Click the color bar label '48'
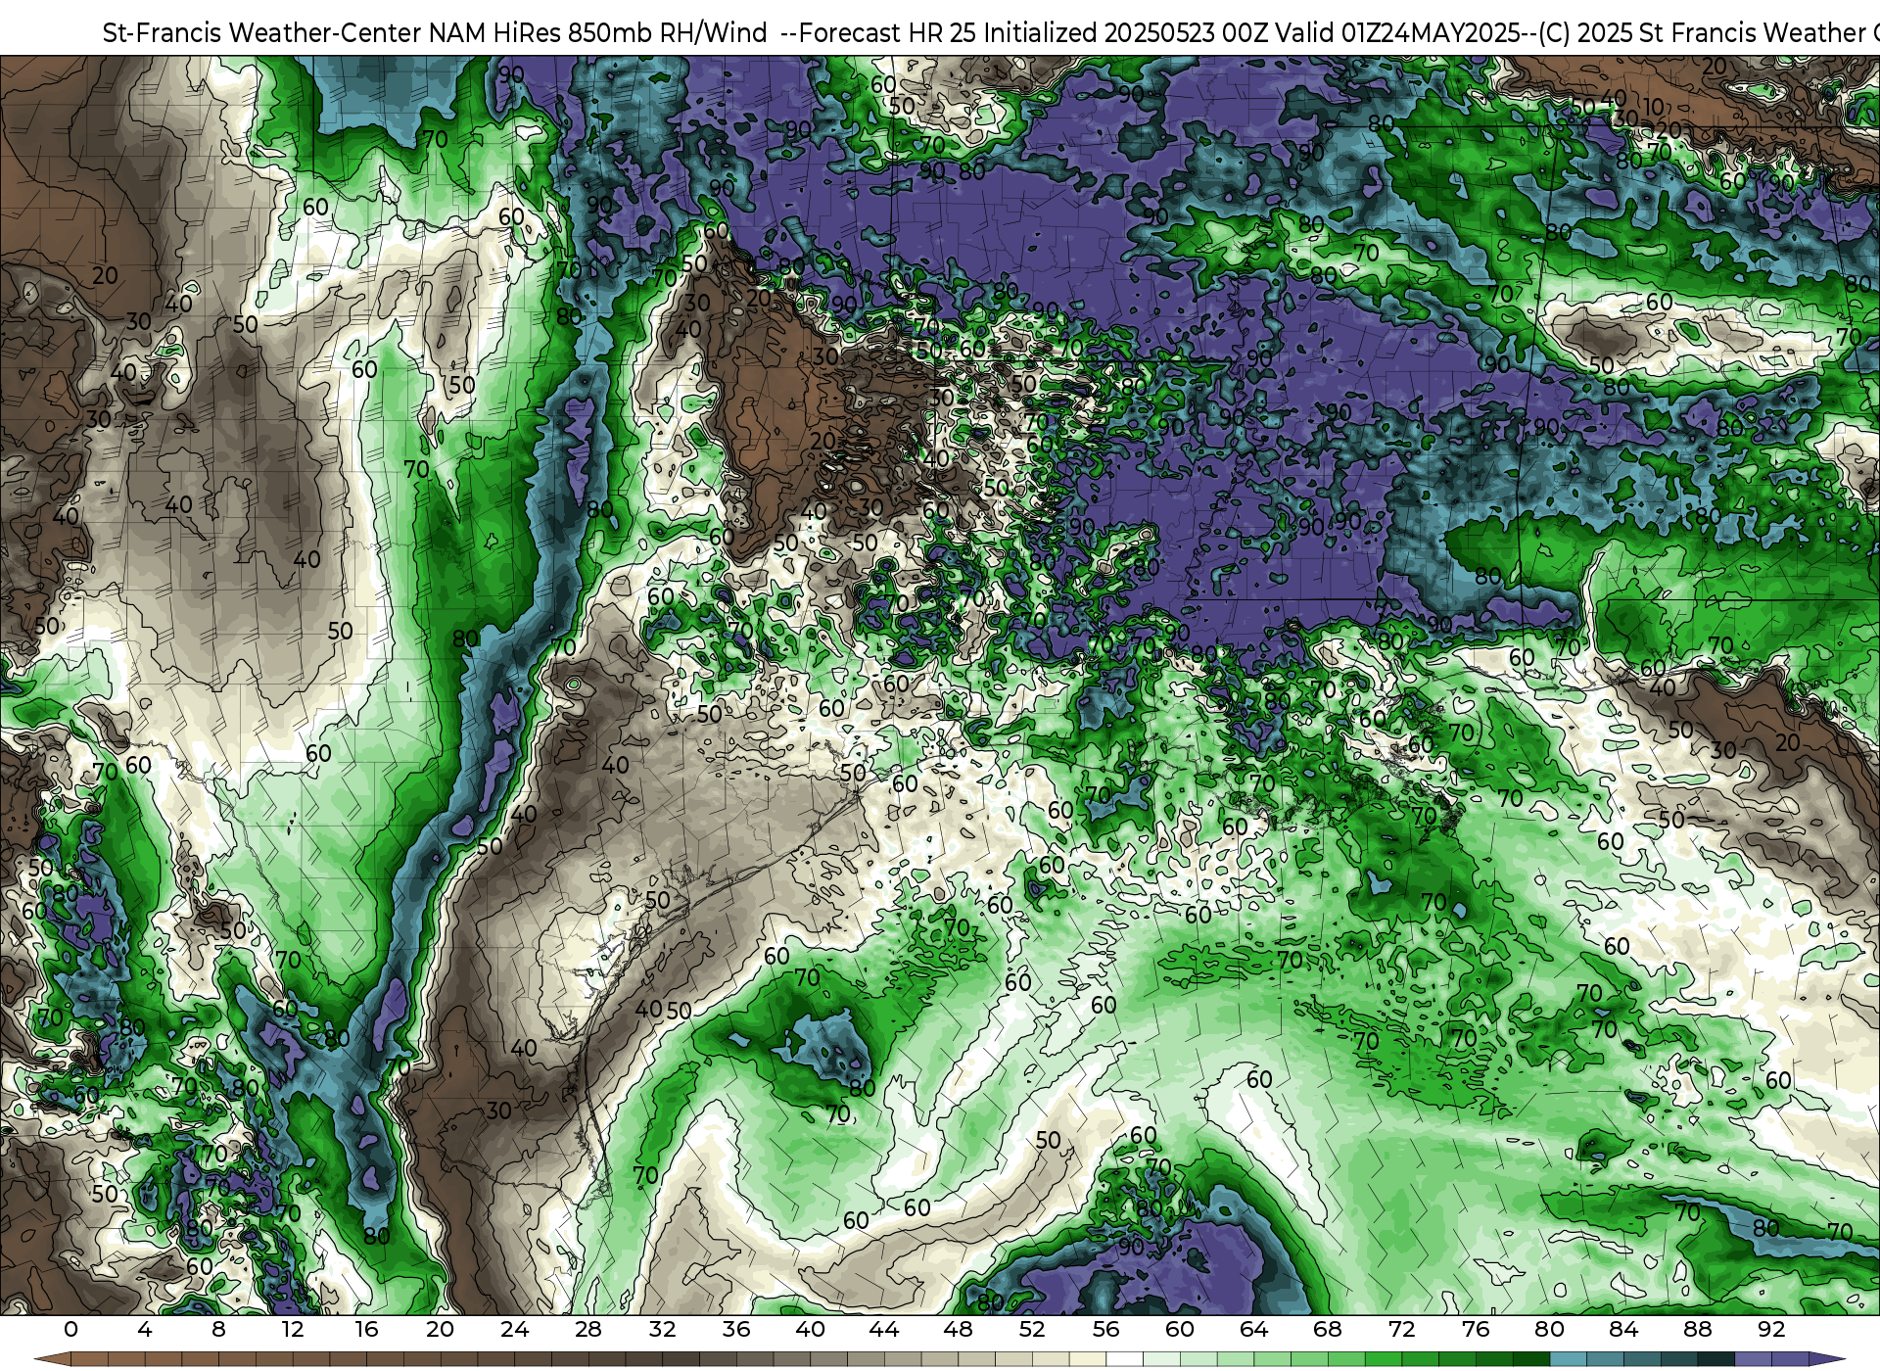The height and width of the screenshot is (1371, 1880). pos(958,1329)
